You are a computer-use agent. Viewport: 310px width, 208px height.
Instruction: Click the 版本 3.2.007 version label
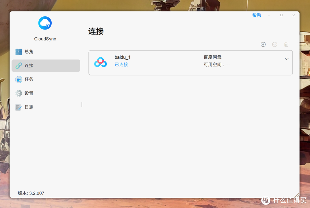tap(31, 193)
